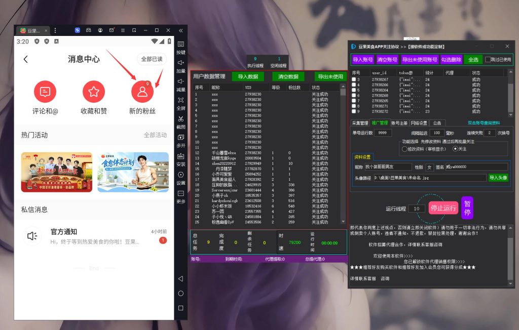Click the 减量 volume down icon

tap(181, 81)
